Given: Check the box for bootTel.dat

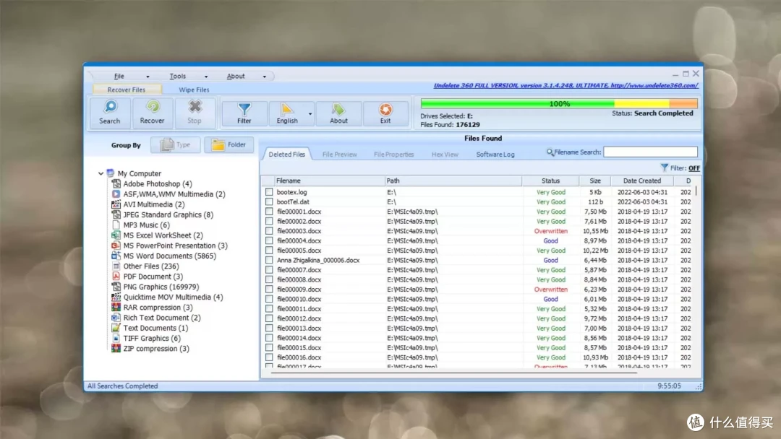Looking at the screenshot, I should pyautogui.click(x=269, y=202).
